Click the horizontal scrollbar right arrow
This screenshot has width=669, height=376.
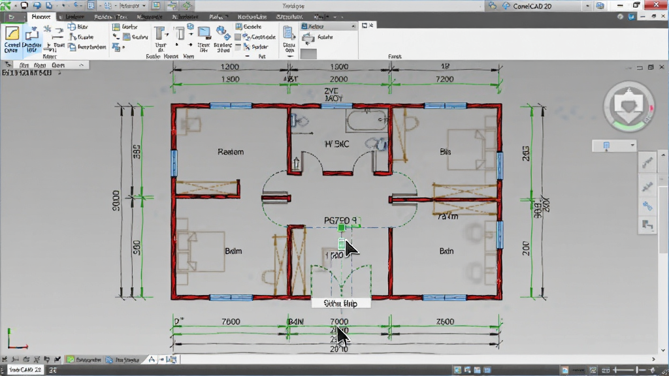(653, 360)
